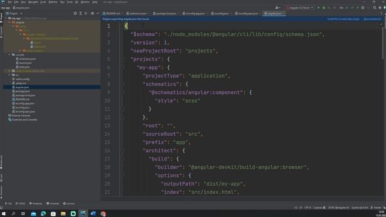Collapse the .angular folder
The image size is (386, 217).
(10, 22)
